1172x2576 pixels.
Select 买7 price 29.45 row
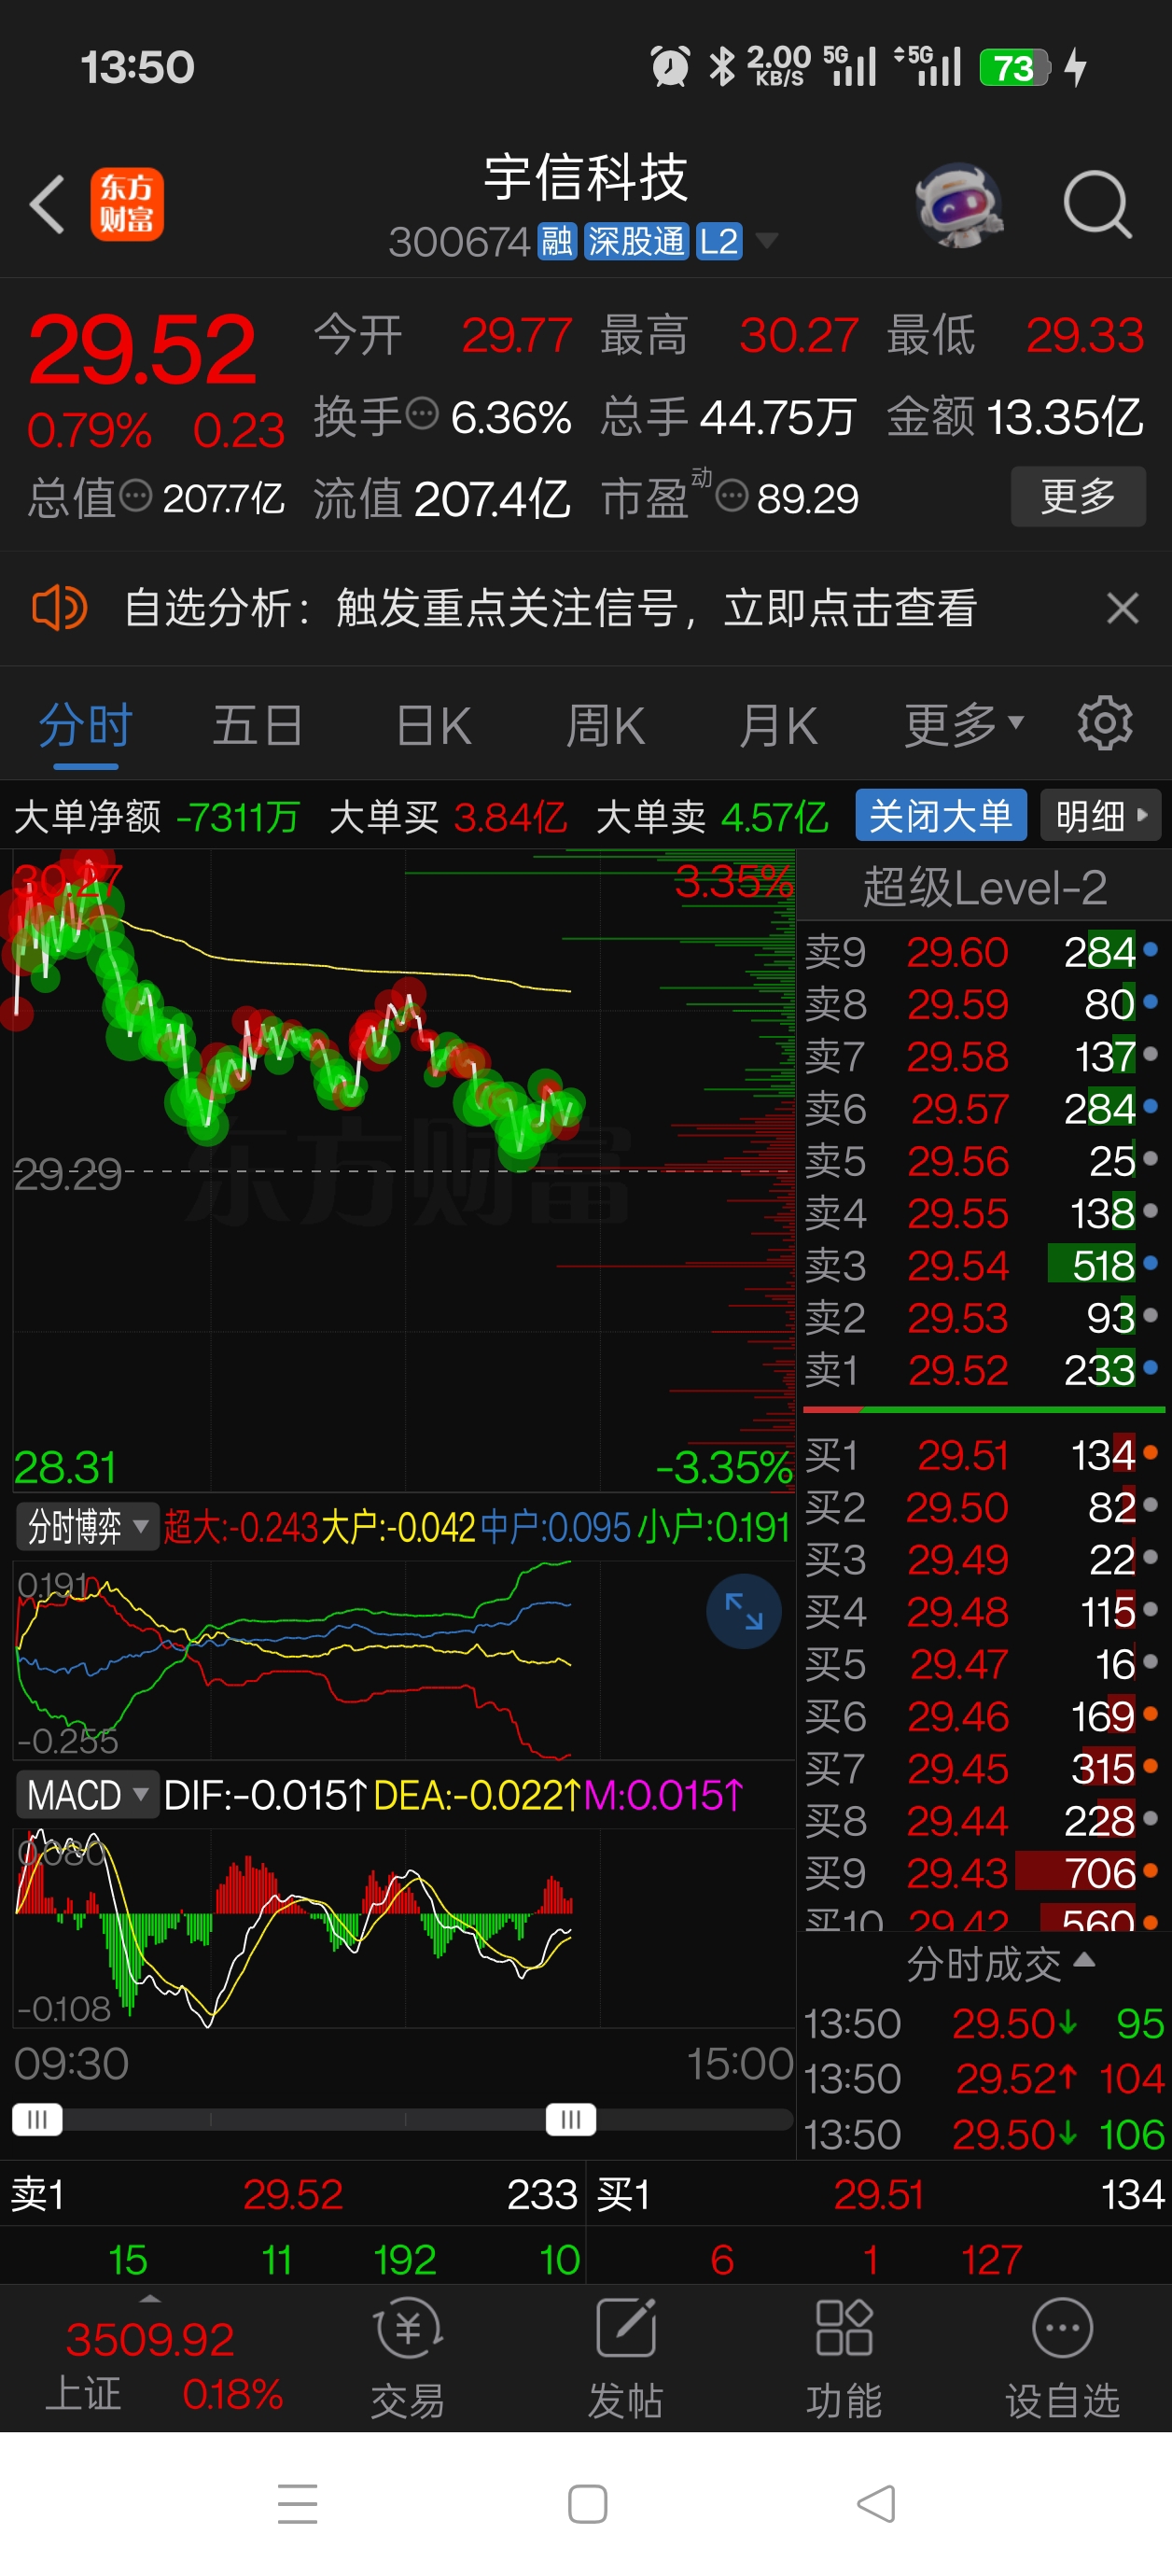[x=983, y=1769]
